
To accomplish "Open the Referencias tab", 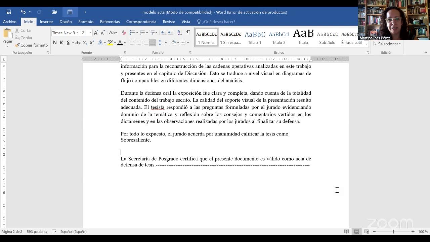I will pos(110,22).
